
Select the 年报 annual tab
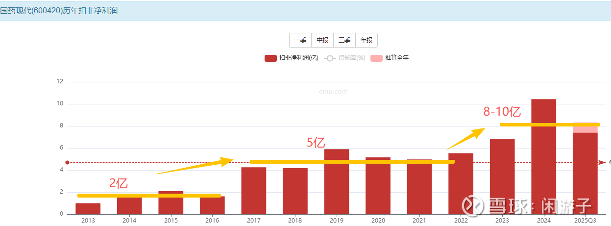367,40
